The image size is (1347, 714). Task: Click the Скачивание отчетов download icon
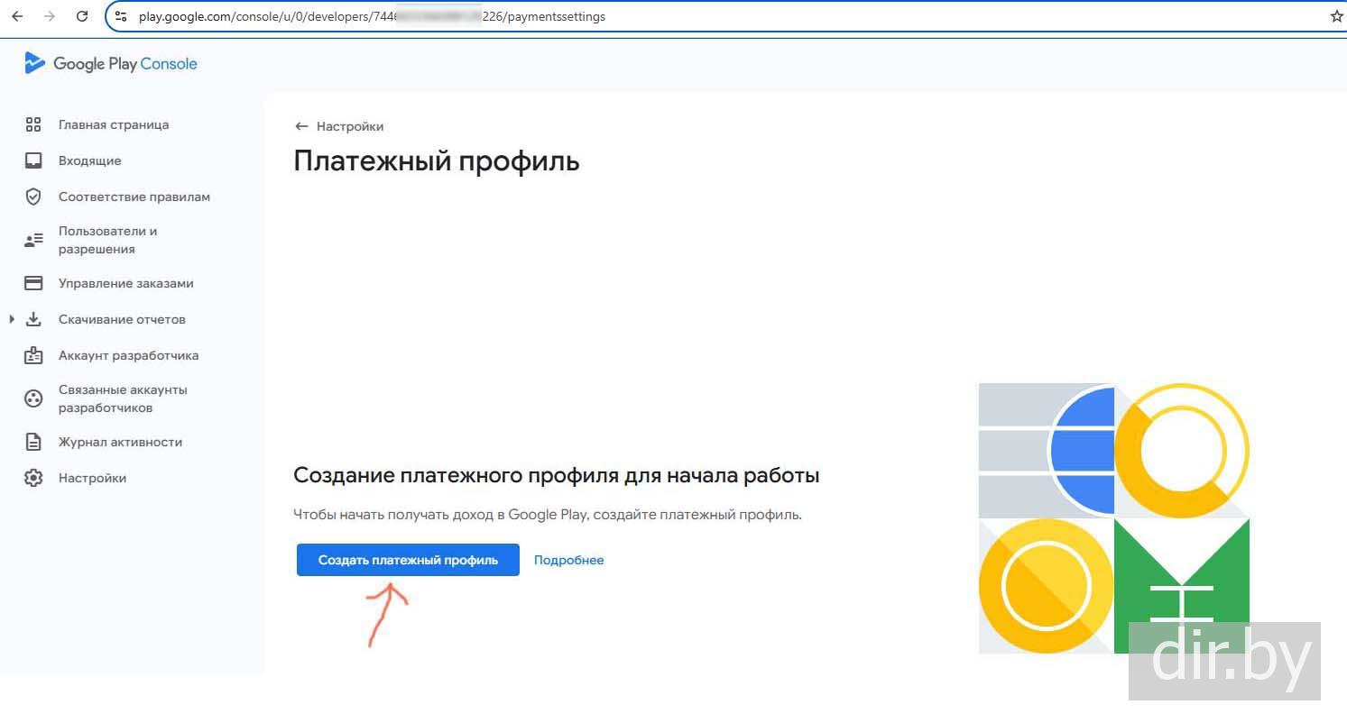[x=33, y=319]
